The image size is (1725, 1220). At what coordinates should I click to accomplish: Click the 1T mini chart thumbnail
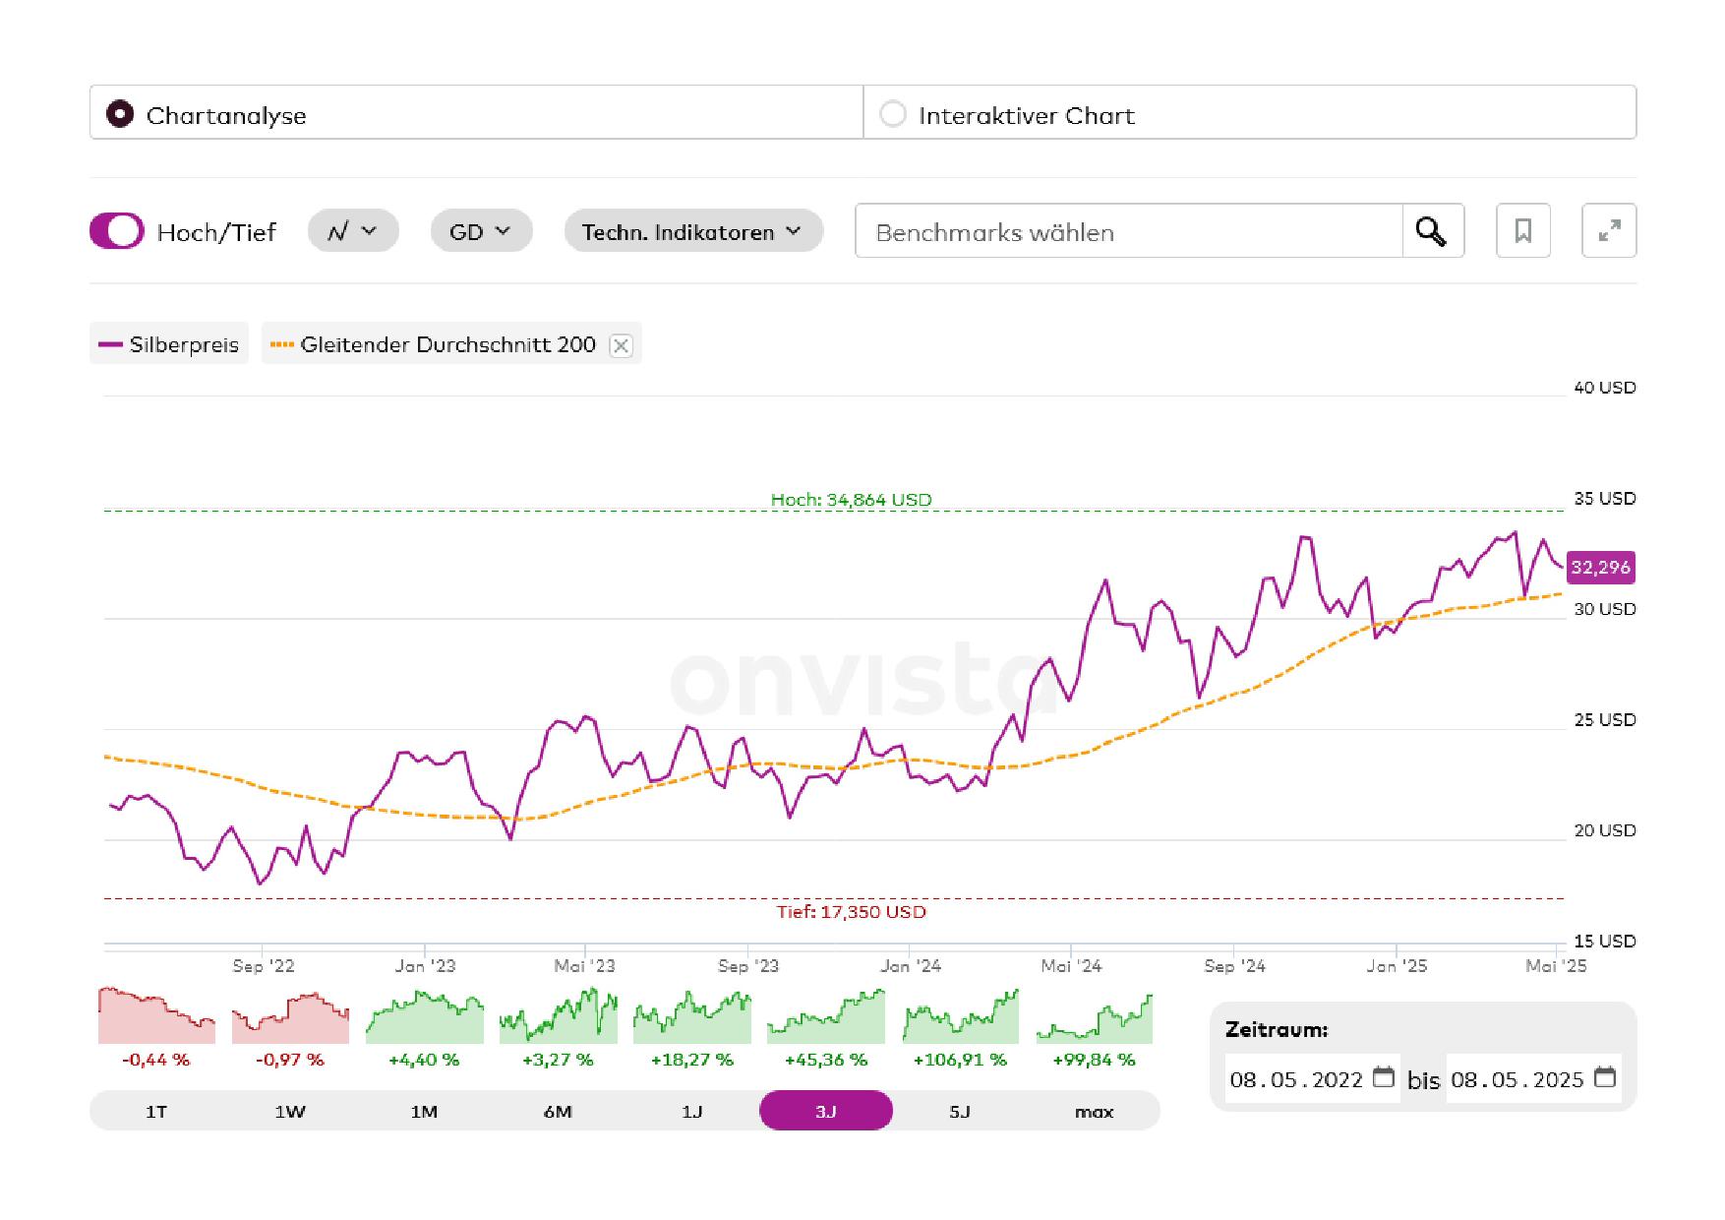click(156, 1017)
